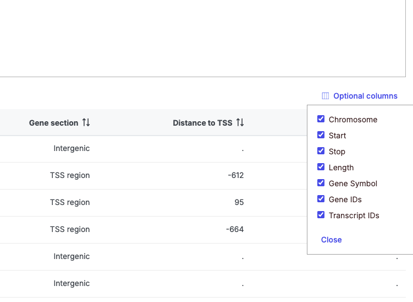
Task: Disable the Stop column checkbox
Action: 321,151
